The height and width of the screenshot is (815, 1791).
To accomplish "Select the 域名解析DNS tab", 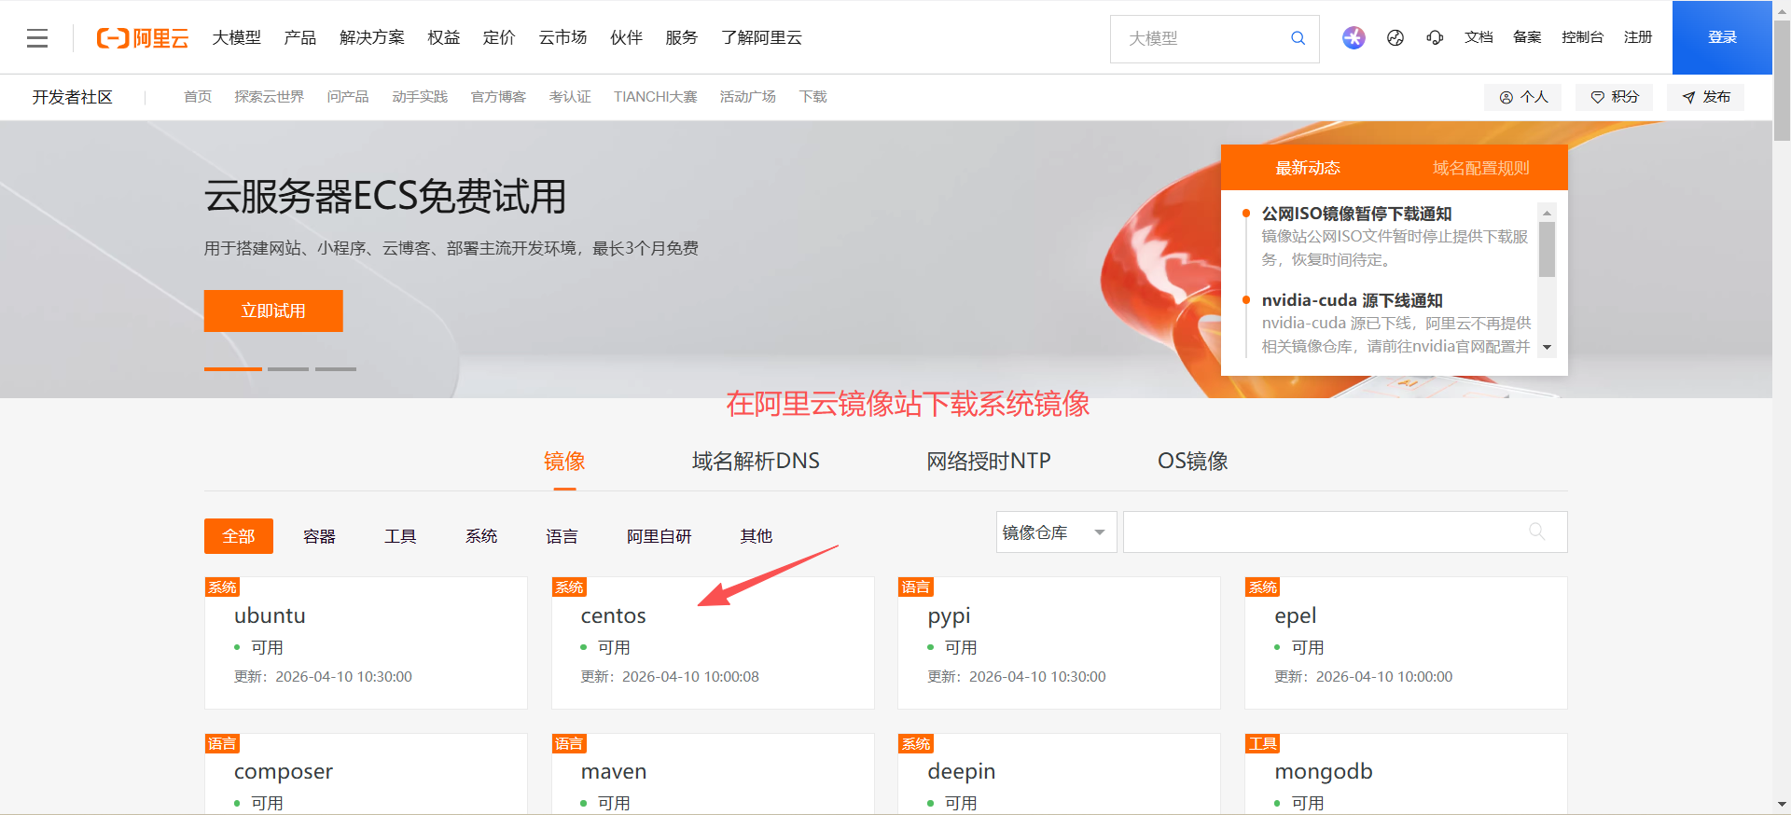I will click(x=756, y=461).
